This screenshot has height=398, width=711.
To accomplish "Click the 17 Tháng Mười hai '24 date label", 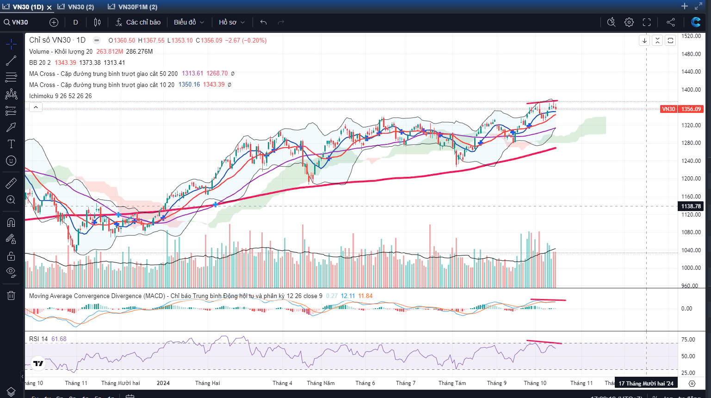I will click(x=646, y=383).
